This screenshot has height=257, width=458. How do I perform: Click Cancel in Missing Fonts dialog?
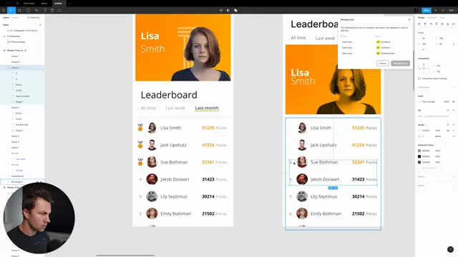(383, 64)
